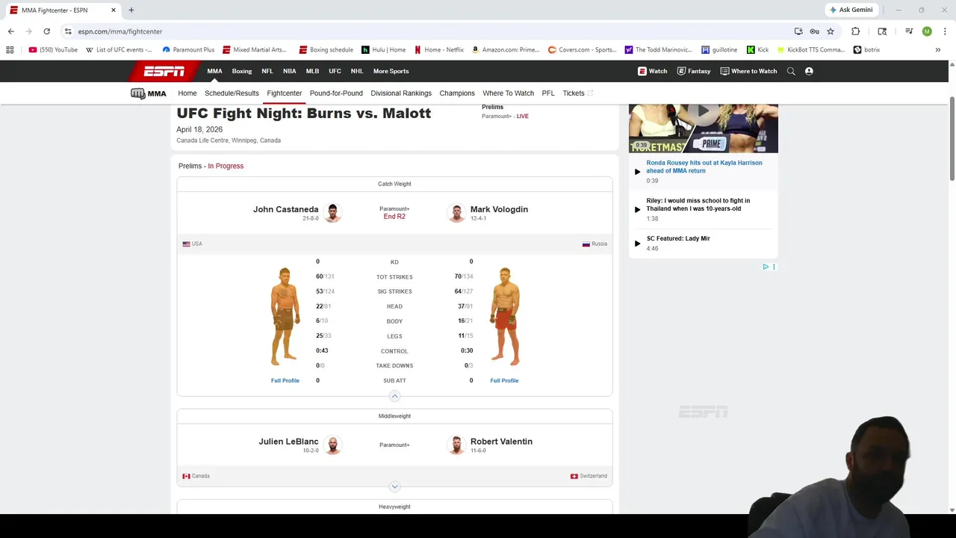Play SC Featured: Lady Mir video
Viewport: 956px width, 538px height.
click(x=637, y=243)
